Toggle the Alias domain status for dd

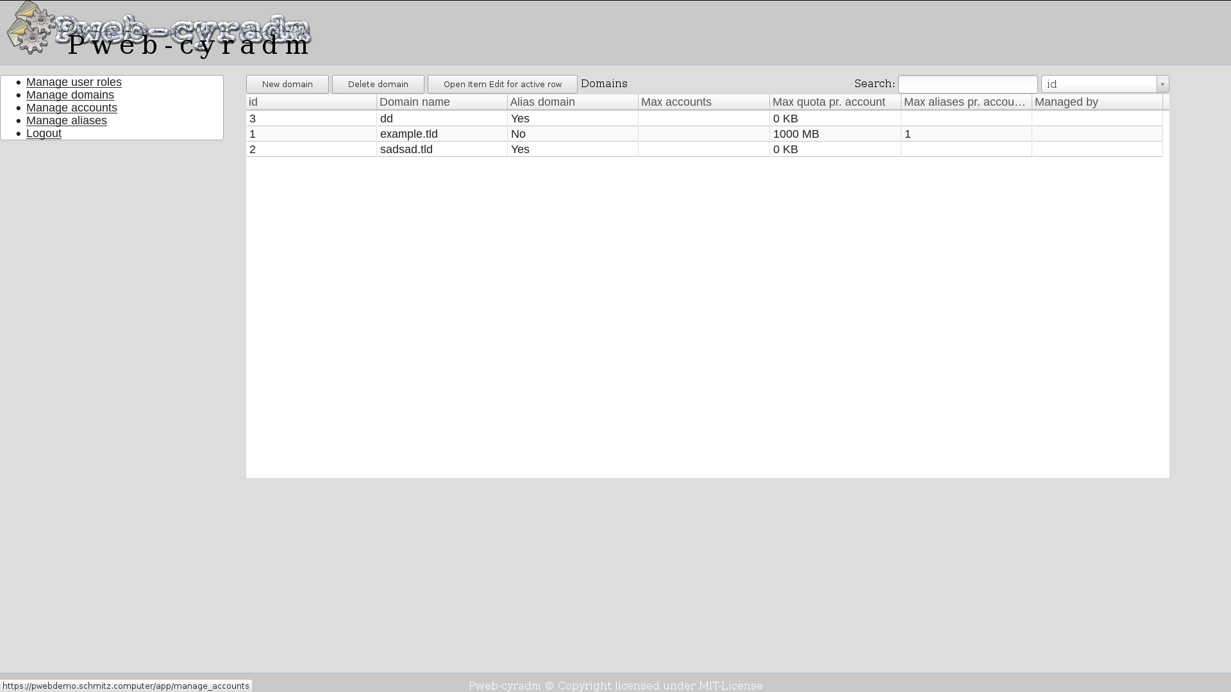[x=520, y=119]
